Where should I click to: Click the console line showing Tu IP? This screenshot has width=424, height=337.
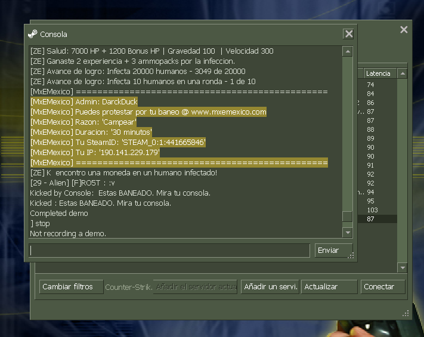point(95,153)
